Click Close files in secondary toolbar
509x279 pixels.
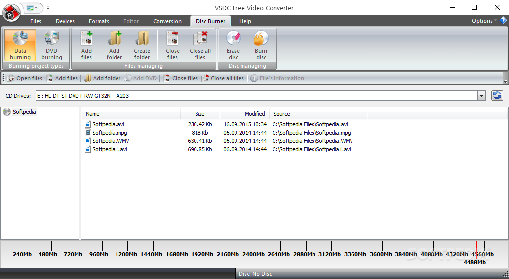click(x=181, y=78)
